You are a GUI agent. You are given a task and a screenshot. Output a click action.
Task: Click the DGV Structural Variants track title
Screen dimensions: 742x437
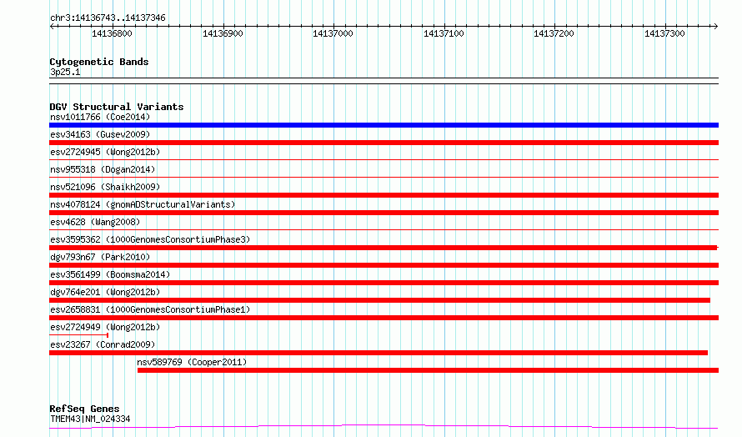click(117, 107)
